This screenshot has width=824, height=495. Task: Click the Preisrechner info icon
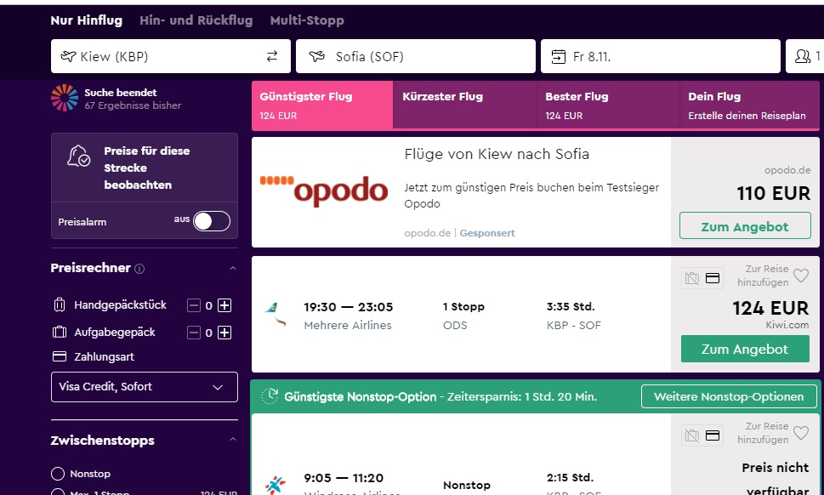(x=139, y=269)
